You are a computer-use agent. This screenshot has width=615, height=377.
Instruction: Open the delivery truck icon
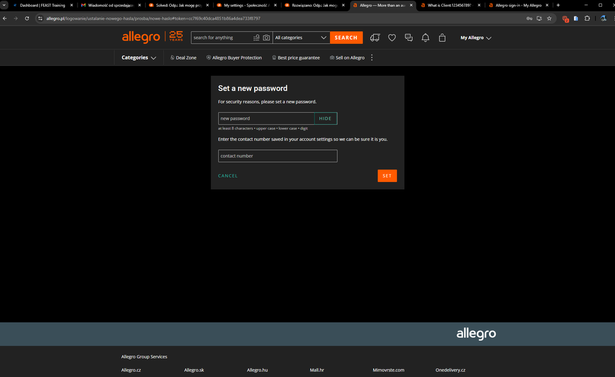pos(375,38)
